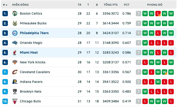Click the Chicago Bulls logo
This screenshot has height=107, width=177.
click(15, 101)
